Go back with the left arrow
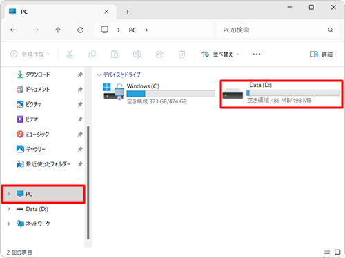Image resolution: width=345 pixels, height=258 pixels. (13, 30)
